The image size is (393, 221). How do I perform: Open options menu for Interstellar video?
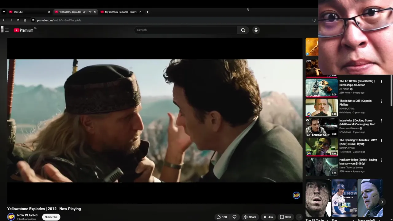pos(381,121)
